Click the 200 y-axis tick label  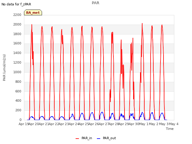click(18, 110)
